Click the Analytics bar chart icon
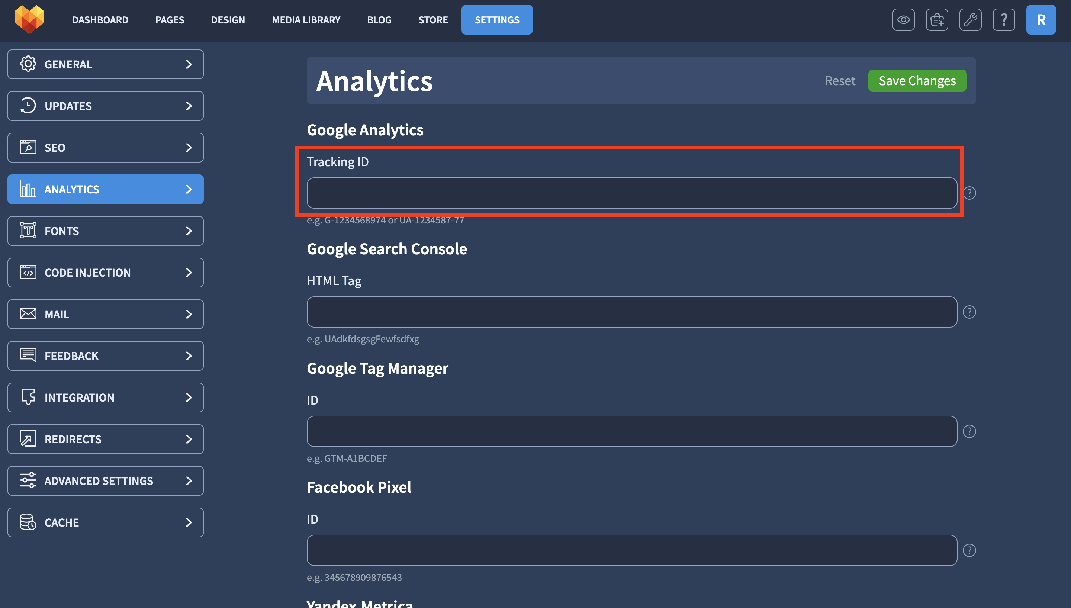This screenshot has height=608, width=1071. pyautogui.click(x=28, y=189)
